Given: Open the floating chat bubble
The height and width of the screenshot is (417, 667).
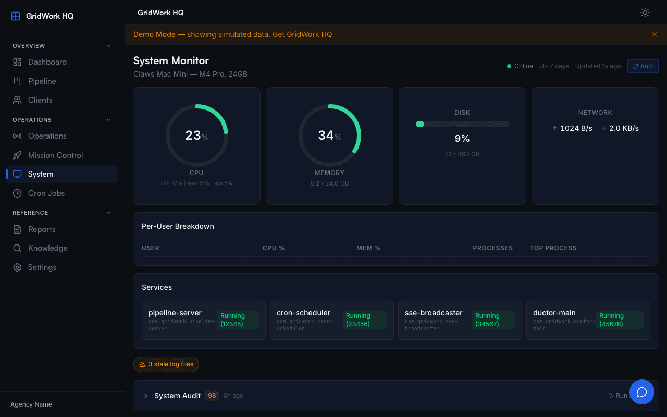Looking at the screenshot, I should [642, 391].
